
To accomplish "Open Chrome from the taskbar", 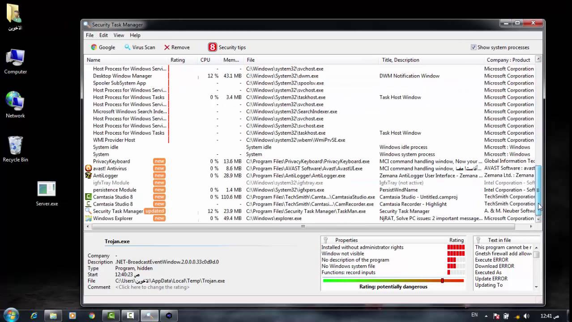I will [92, 315].
